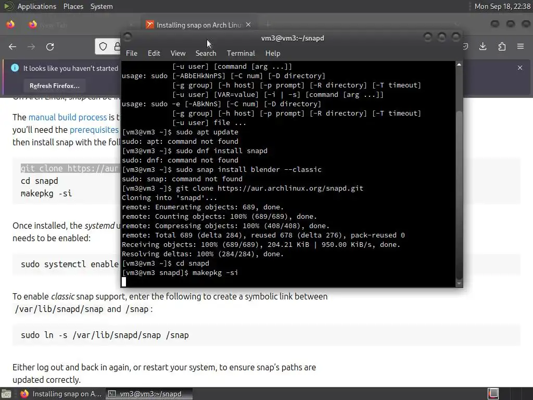This screenshot has height=400, width=533.
Task: Click terminal line 'Cloning into 'snapd'...'
Action: click(x=169, y=197)
